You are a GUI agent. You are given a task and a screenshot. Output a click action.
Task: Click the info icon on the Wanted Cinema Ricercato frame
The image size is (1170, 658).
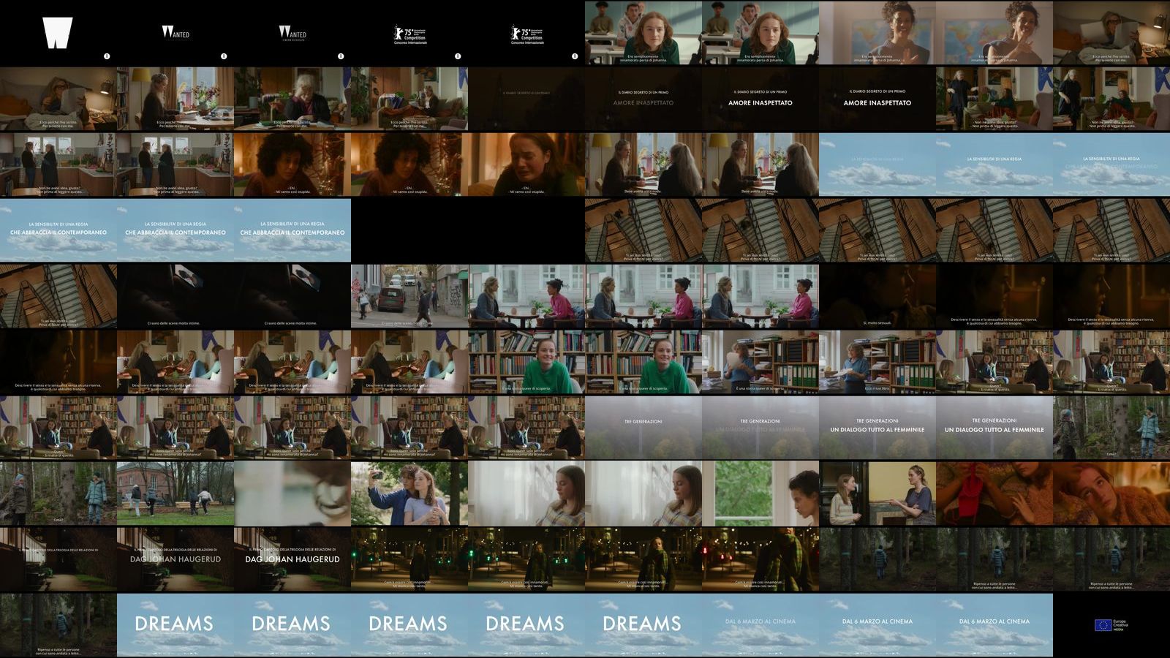pos(341,56)
